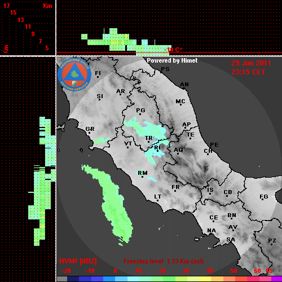Click the SA city label
The height and width of the screenshot is (282, 282).
(x=231, y=240)
